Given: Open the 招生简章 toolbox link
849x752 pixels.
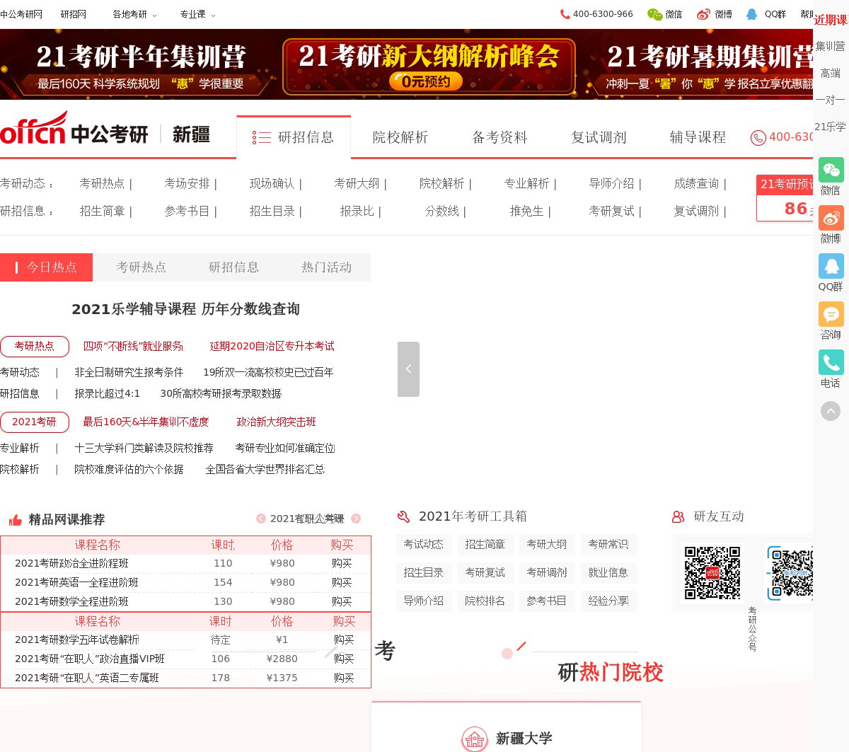Looking at the screenshot, I should point(485,544).
